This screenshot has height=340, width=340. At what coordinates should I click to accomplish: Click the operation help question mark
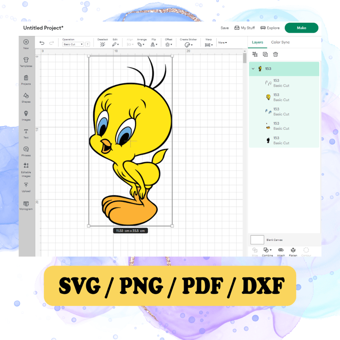[87, 44]
